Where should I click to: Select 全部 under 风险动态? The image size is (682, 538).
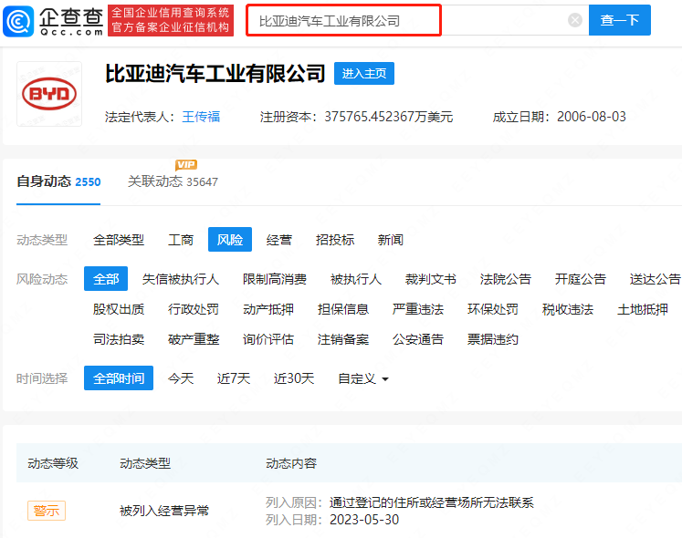pos(106,278)
